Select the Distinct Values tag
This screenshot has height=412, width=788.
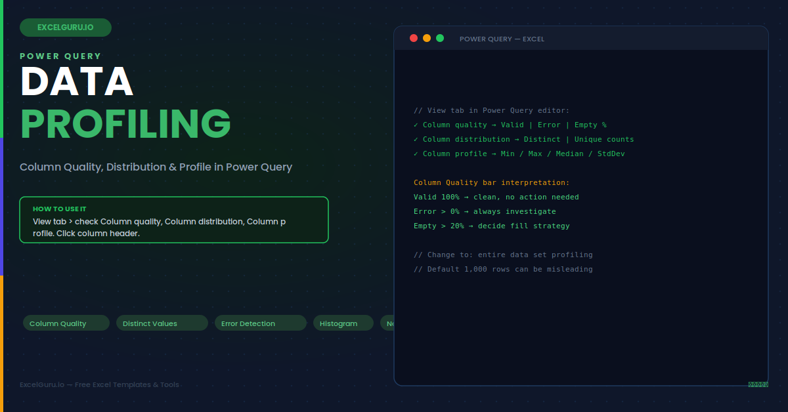click(162, 323)
